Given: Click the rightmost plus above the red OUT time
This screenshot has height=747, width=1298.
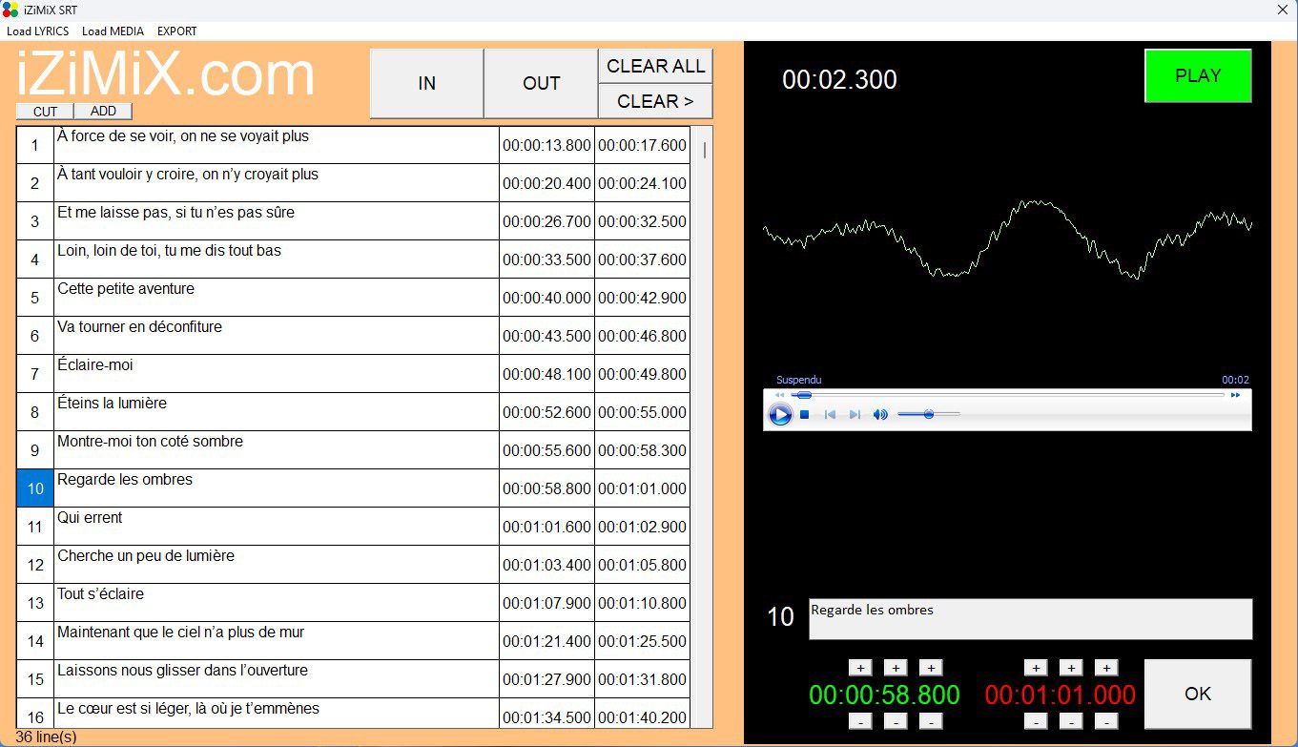Looking at the screenshot, I should tap(1106, 668).
